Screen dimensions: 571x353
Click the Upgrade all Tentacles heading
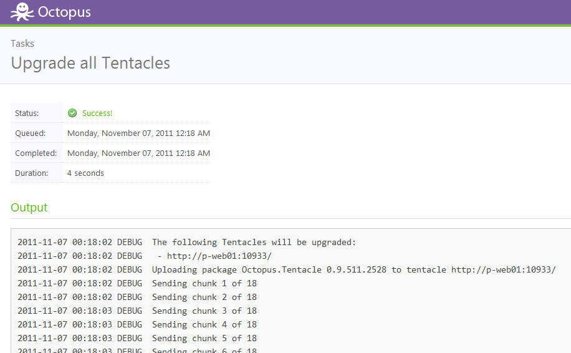coord(90,62)
